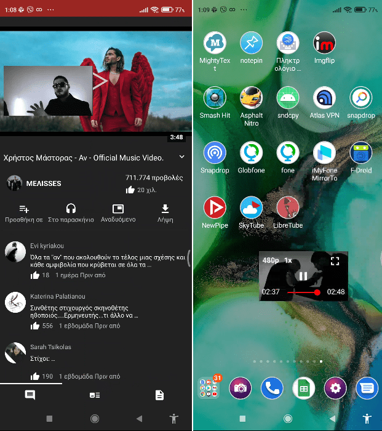Launch the SkyTube app
Image resolution: width=382 pixels, height=431 pixels.
click(x=251, y=208)
